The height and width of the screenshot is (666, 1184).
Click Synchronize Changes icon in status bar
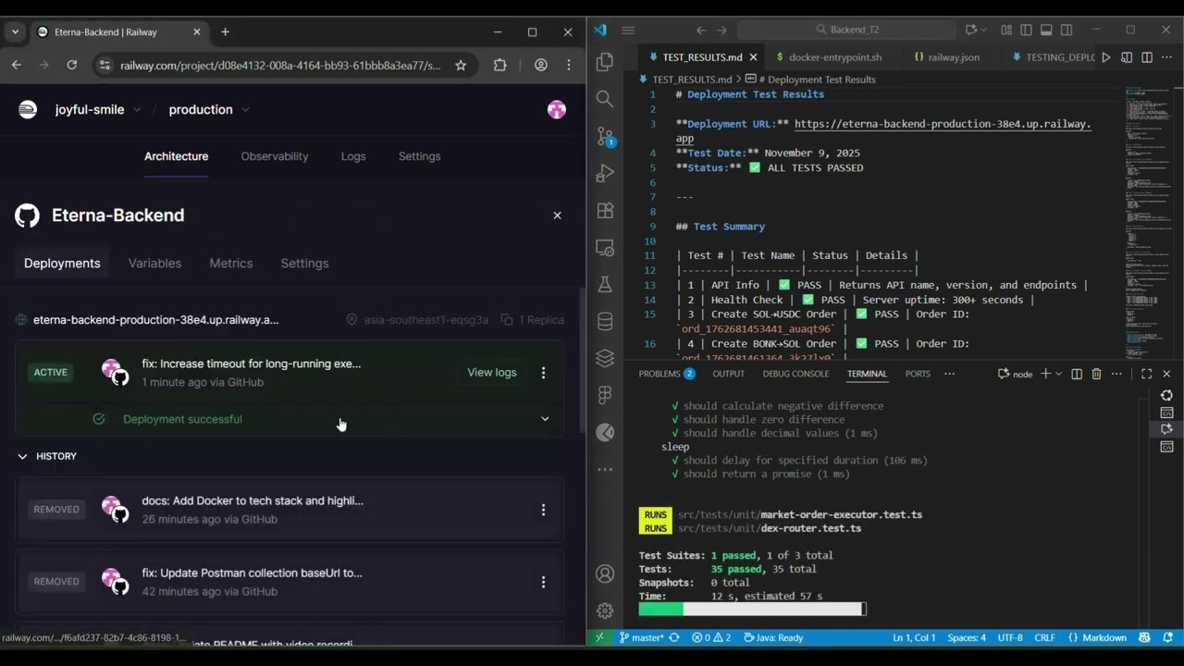click(x=673, y=637)
